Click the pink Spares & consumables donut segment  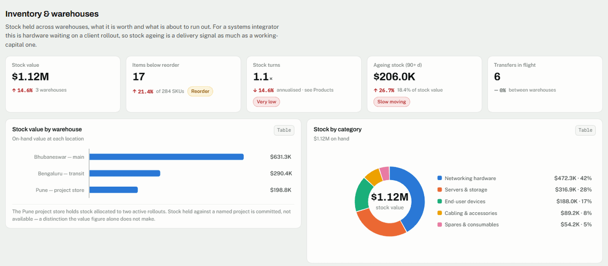[385, 172]
